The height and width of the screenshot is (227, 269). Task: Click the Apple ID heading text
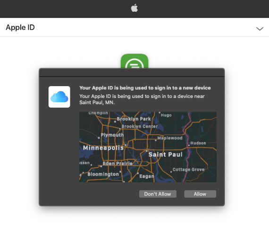pos(20,27)
